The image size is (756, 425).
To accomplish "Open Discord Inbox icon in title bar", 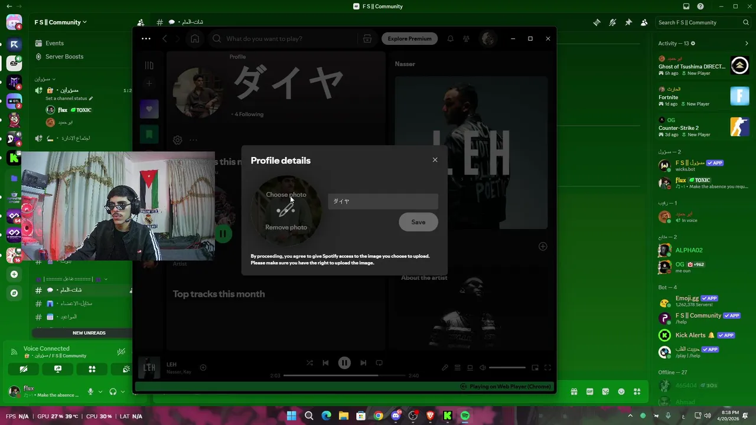I will 686,6.
